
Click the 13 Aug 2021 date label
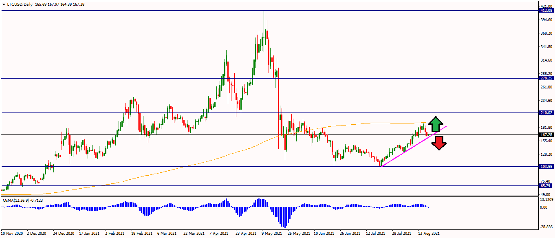pyautogui.click(x=429, y=234)
